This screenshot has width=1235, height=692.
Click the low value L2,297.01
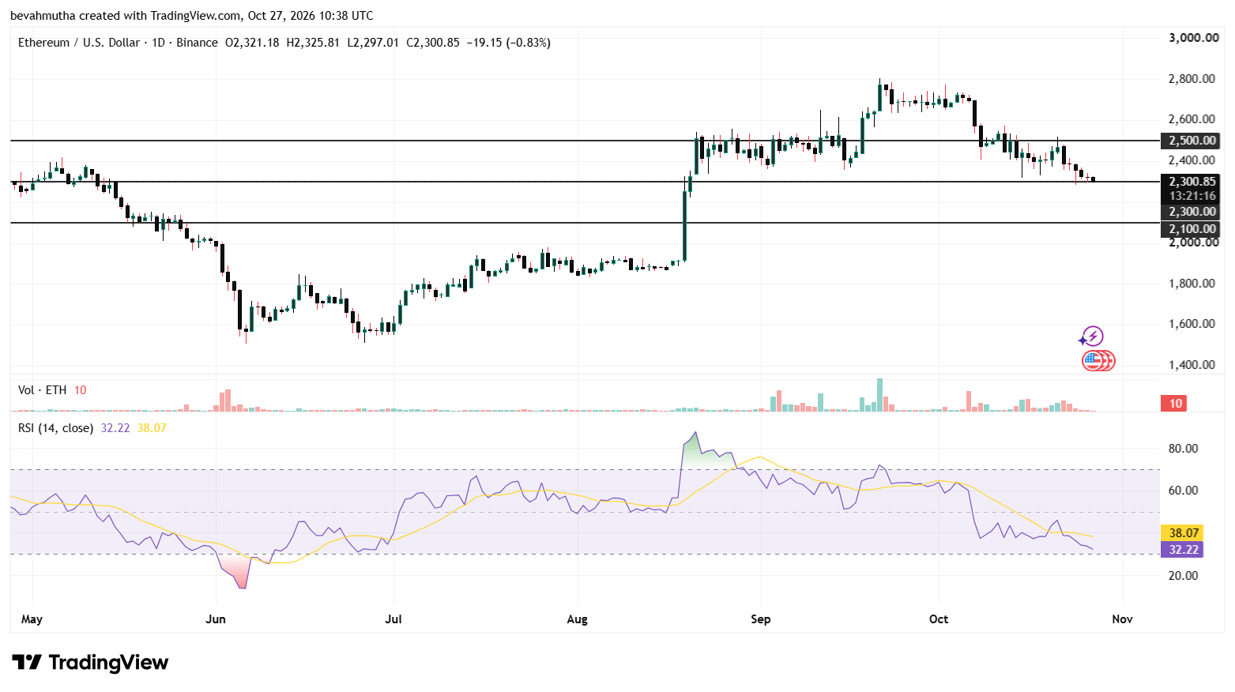tap(373, 43)
